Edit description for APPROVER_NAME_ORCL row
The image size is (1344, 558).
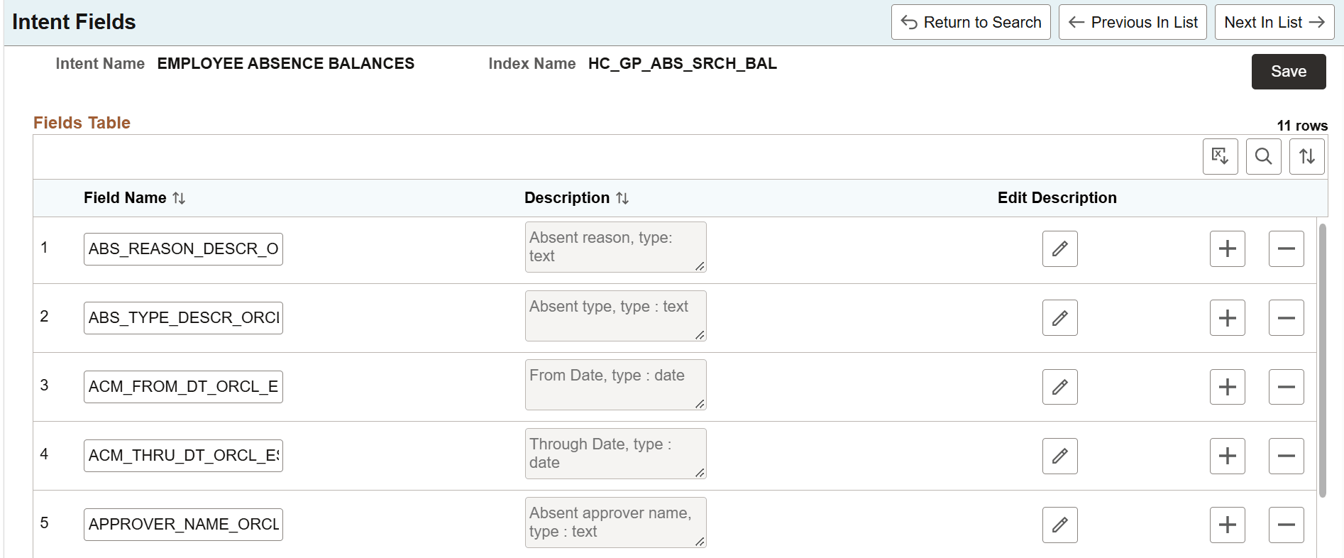tap(1059, 525)
